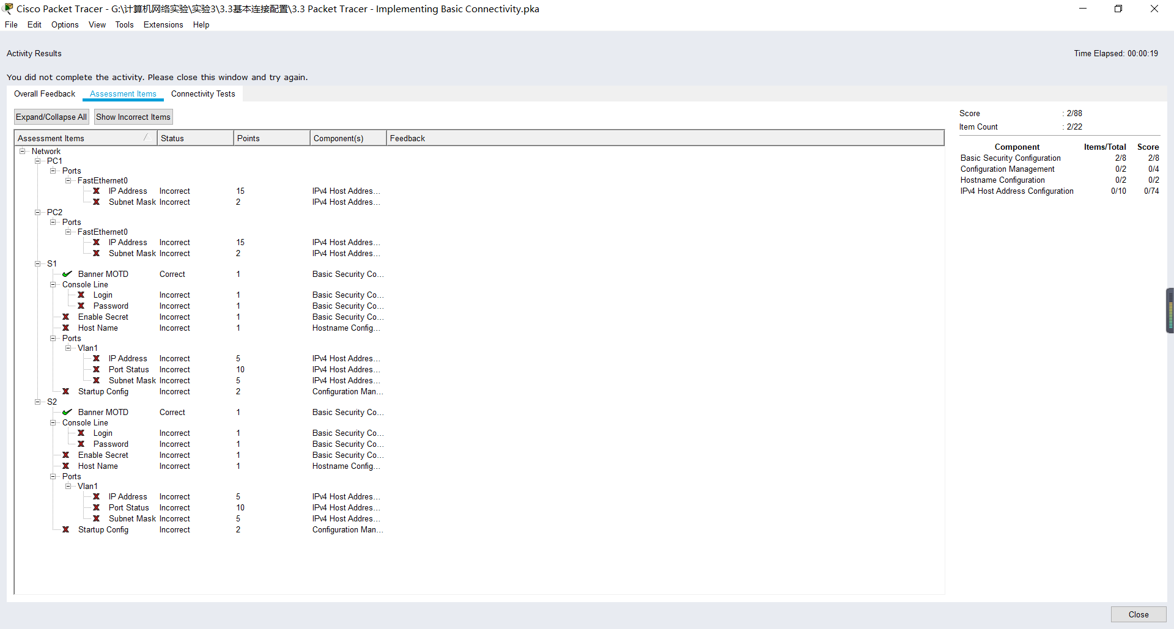Image resolution: width=1174 pixels, height=629 pixels.
Task: Click the Show Incorrect Items button
Action: (x=133, y=117)
